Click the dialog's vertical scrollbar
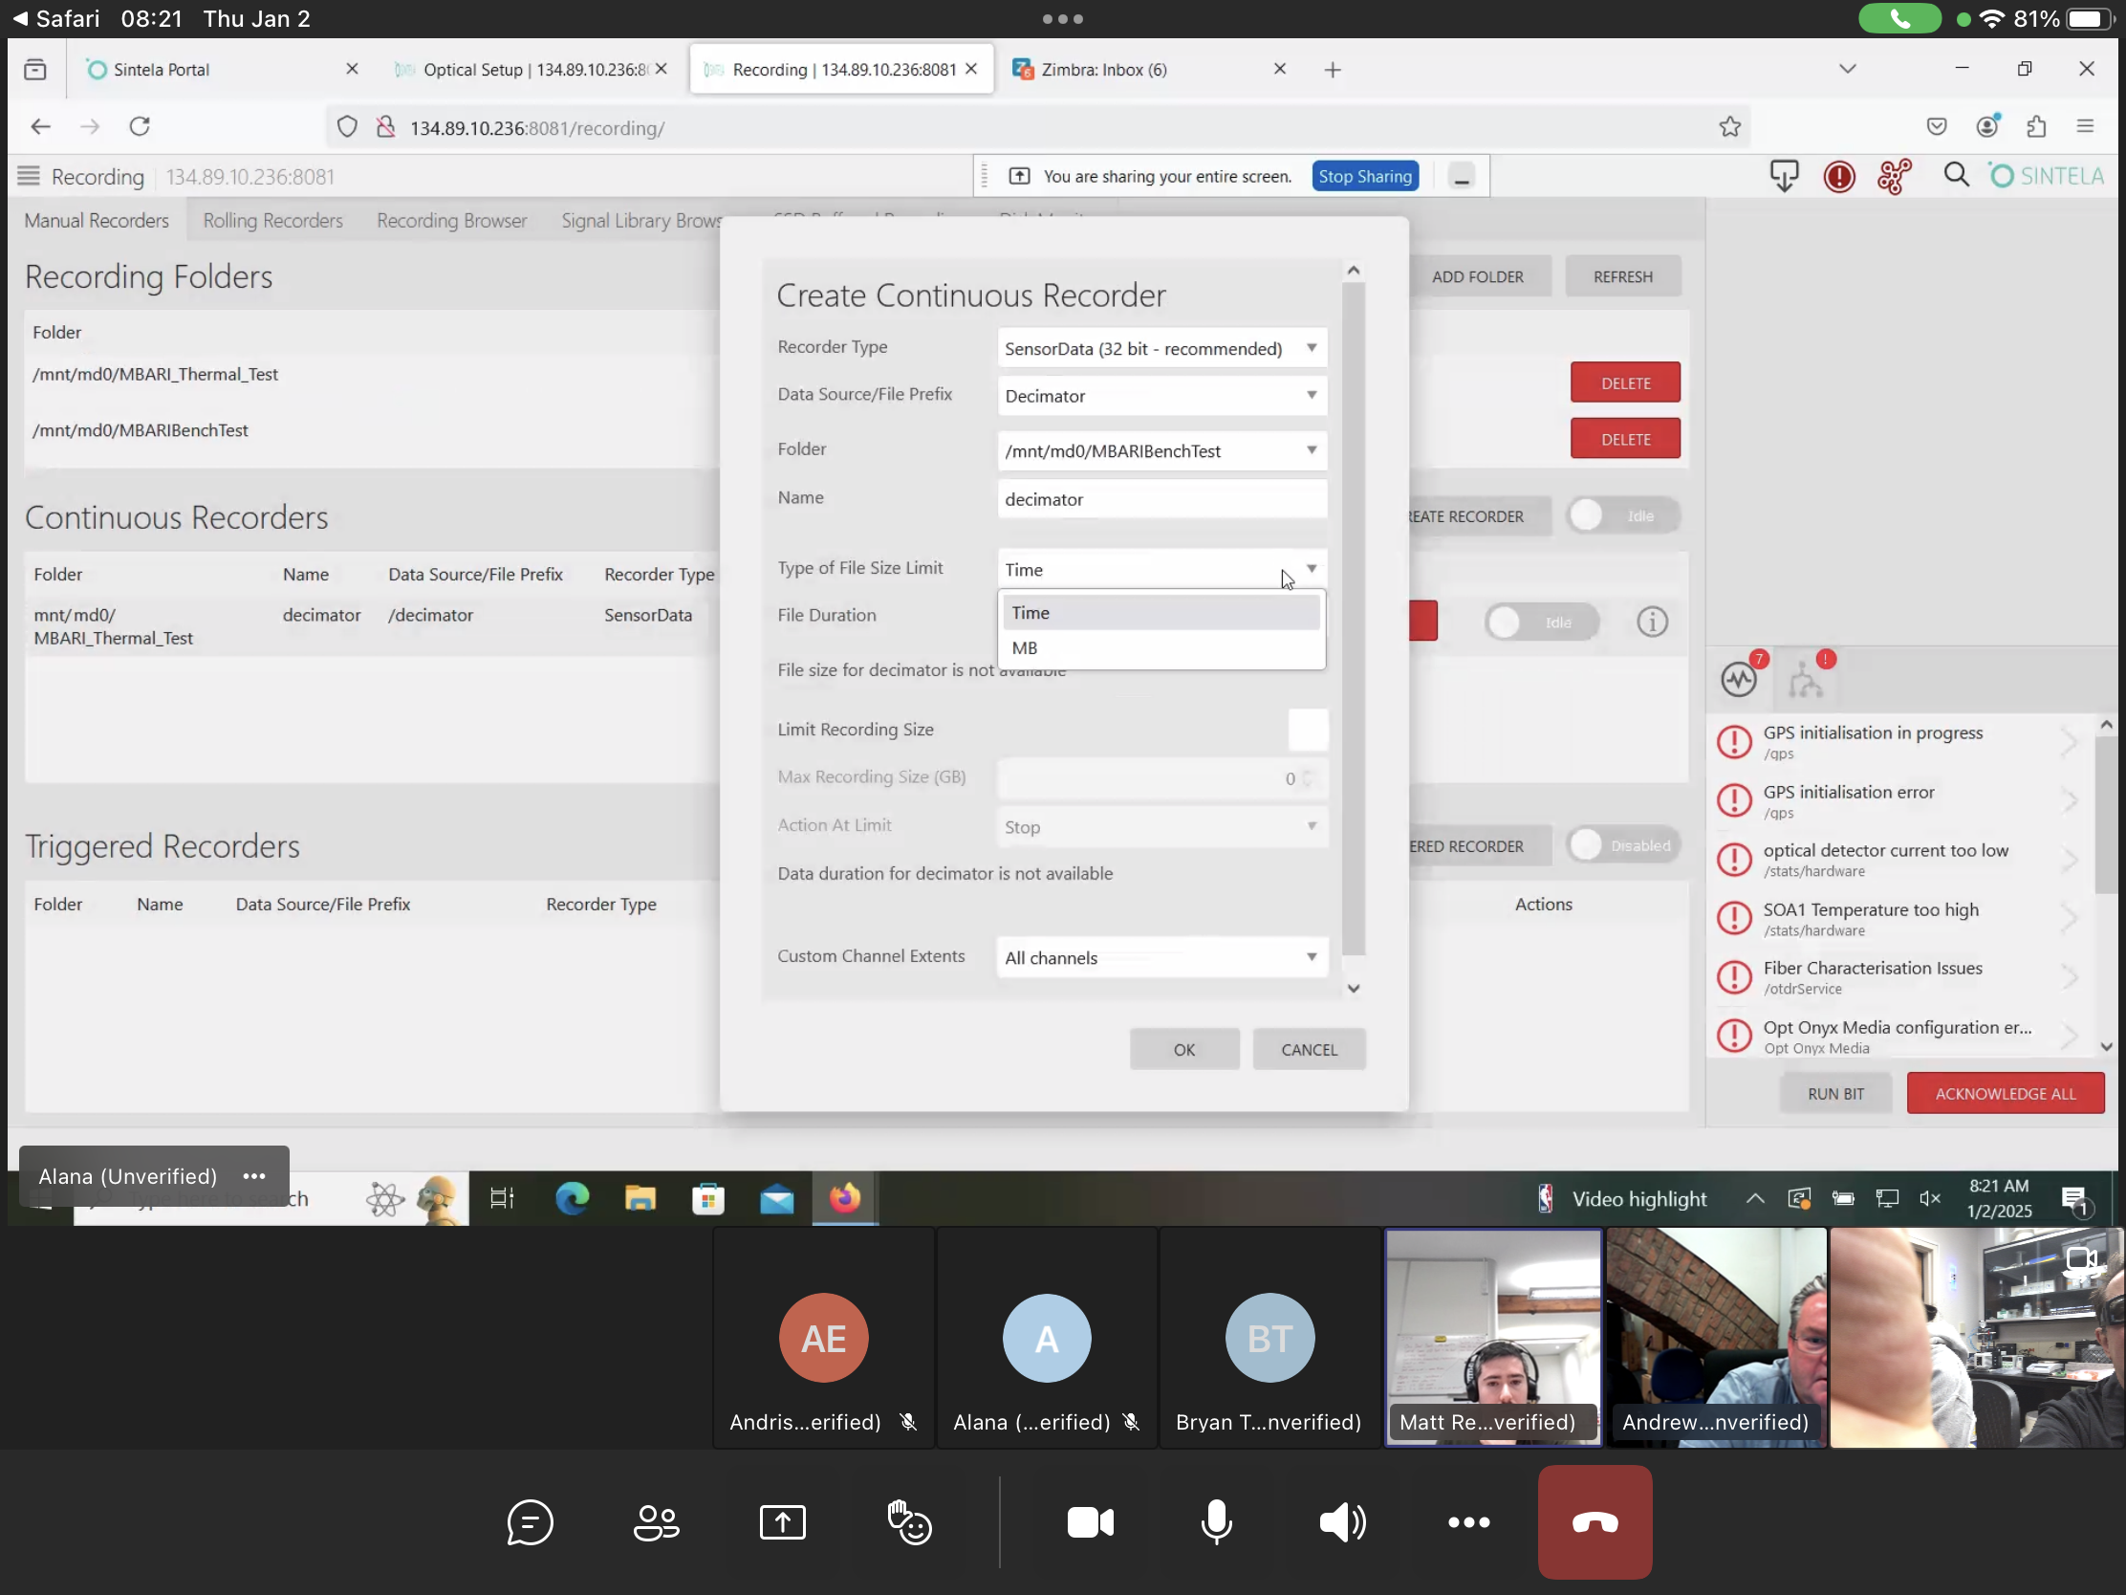Screen dimensions: 2126x1595 click(1354, 617)
